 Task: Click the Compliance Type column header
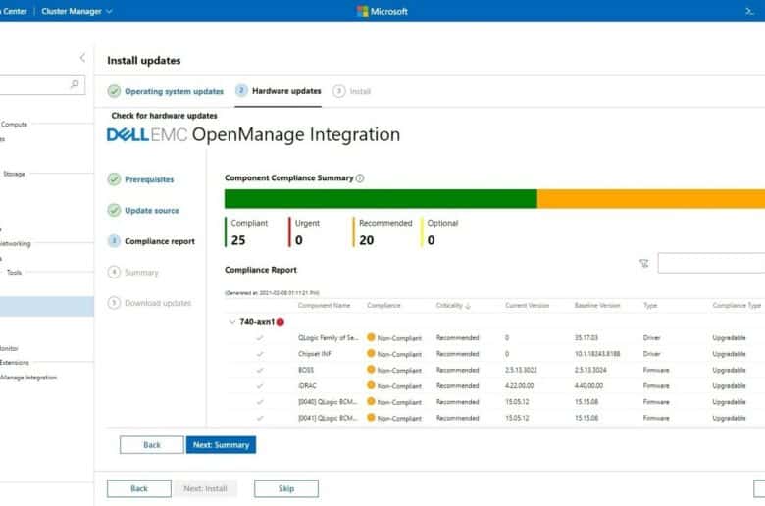click(737, 305)
